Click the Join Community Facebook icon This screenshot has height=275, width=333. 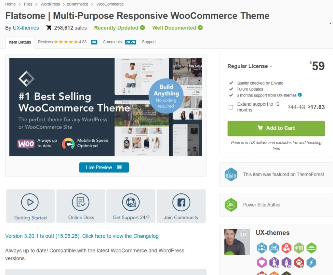tap(181, 202)
